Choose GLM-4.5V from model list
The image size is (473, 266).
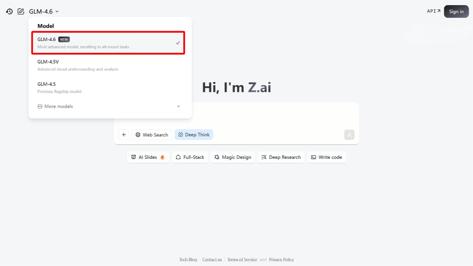(x=108, y=65)
